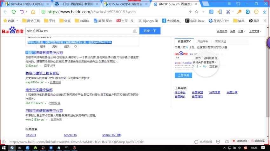
Task: Open first result 白银市烘焙有限责任公司
Action: click(x=44, y=52)
